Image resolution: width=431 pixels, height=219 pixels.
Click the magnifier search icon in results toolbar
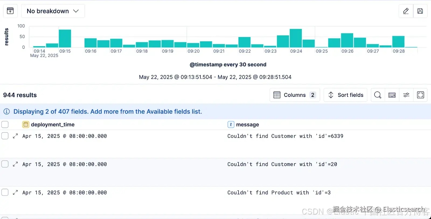(378, 95)
